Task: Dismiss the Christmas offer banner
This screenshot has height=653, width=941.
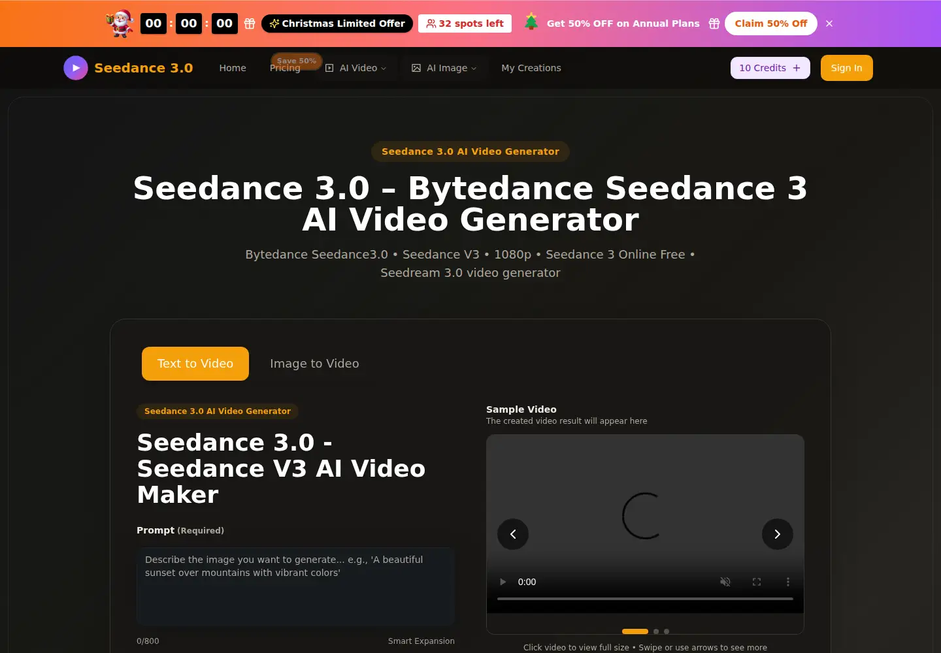Action: (x=829, y=24)
